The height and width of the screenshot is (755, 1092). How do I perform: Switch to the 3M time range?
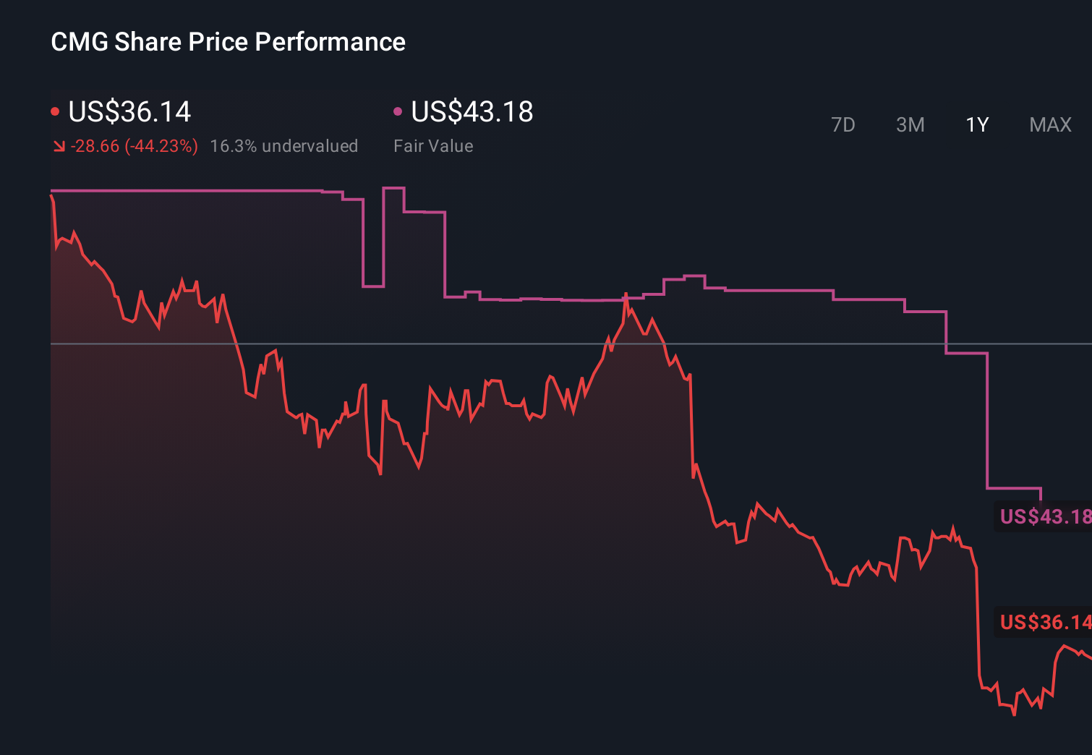pyautogui.click(x=910, y=124)
